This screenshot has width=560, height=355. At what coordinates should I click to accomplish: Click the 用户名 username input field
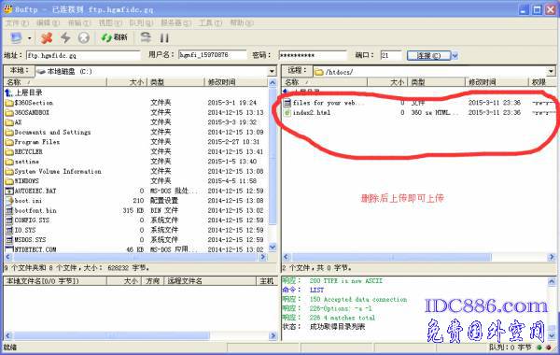pyautogui.click(x=213, y=55)
